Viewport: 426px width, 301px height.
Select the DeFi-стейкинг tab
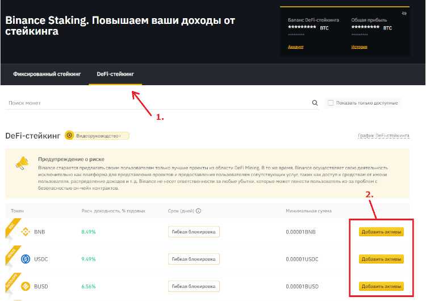click(x=115, y=74)
